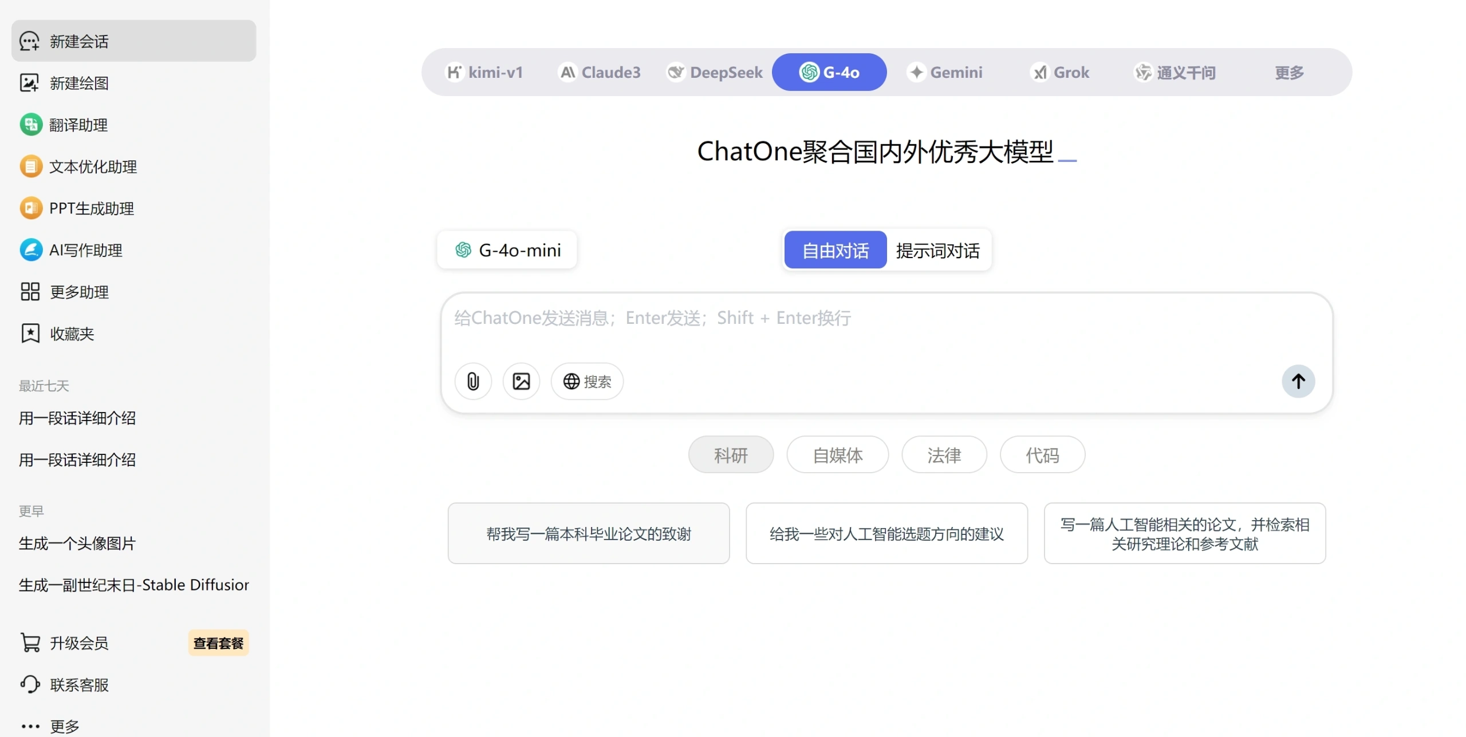
Task: Click the view plans badge
Action: (218, 643)
